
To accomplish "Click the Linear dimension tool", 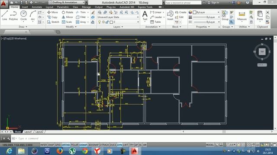I will (x=156, y=12).
